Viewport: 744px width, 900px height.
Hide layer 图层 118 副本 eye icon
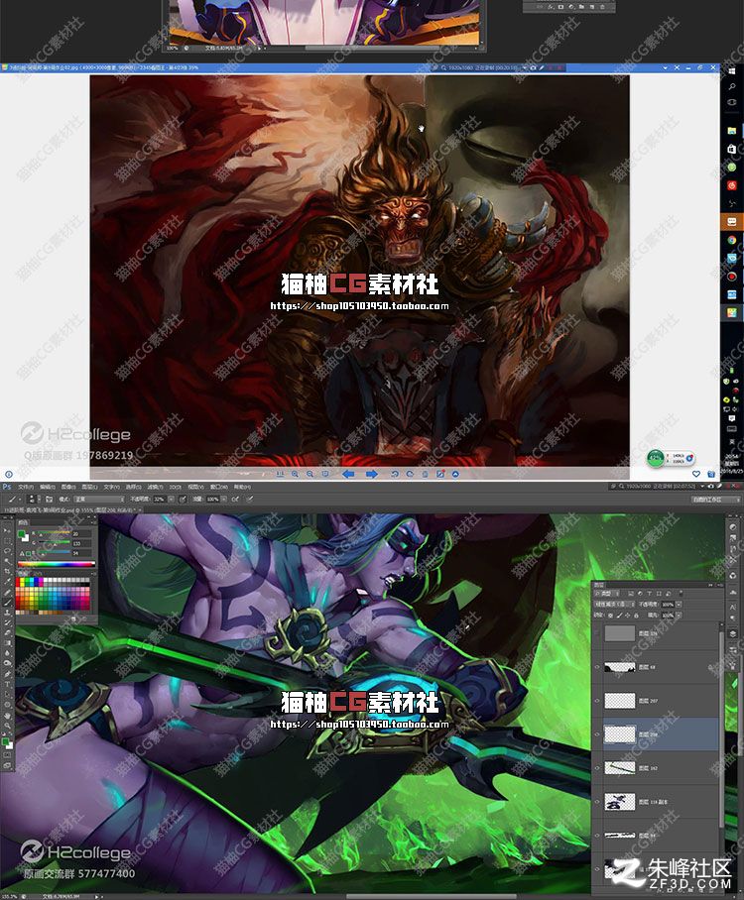click(x=597, y=802)
